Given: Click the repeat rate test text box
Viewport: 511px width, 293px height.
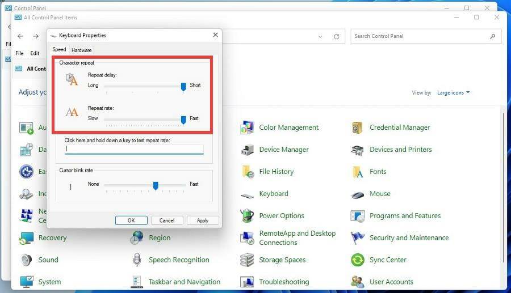Looking at the screenshot, I should [x=134, y=149].
